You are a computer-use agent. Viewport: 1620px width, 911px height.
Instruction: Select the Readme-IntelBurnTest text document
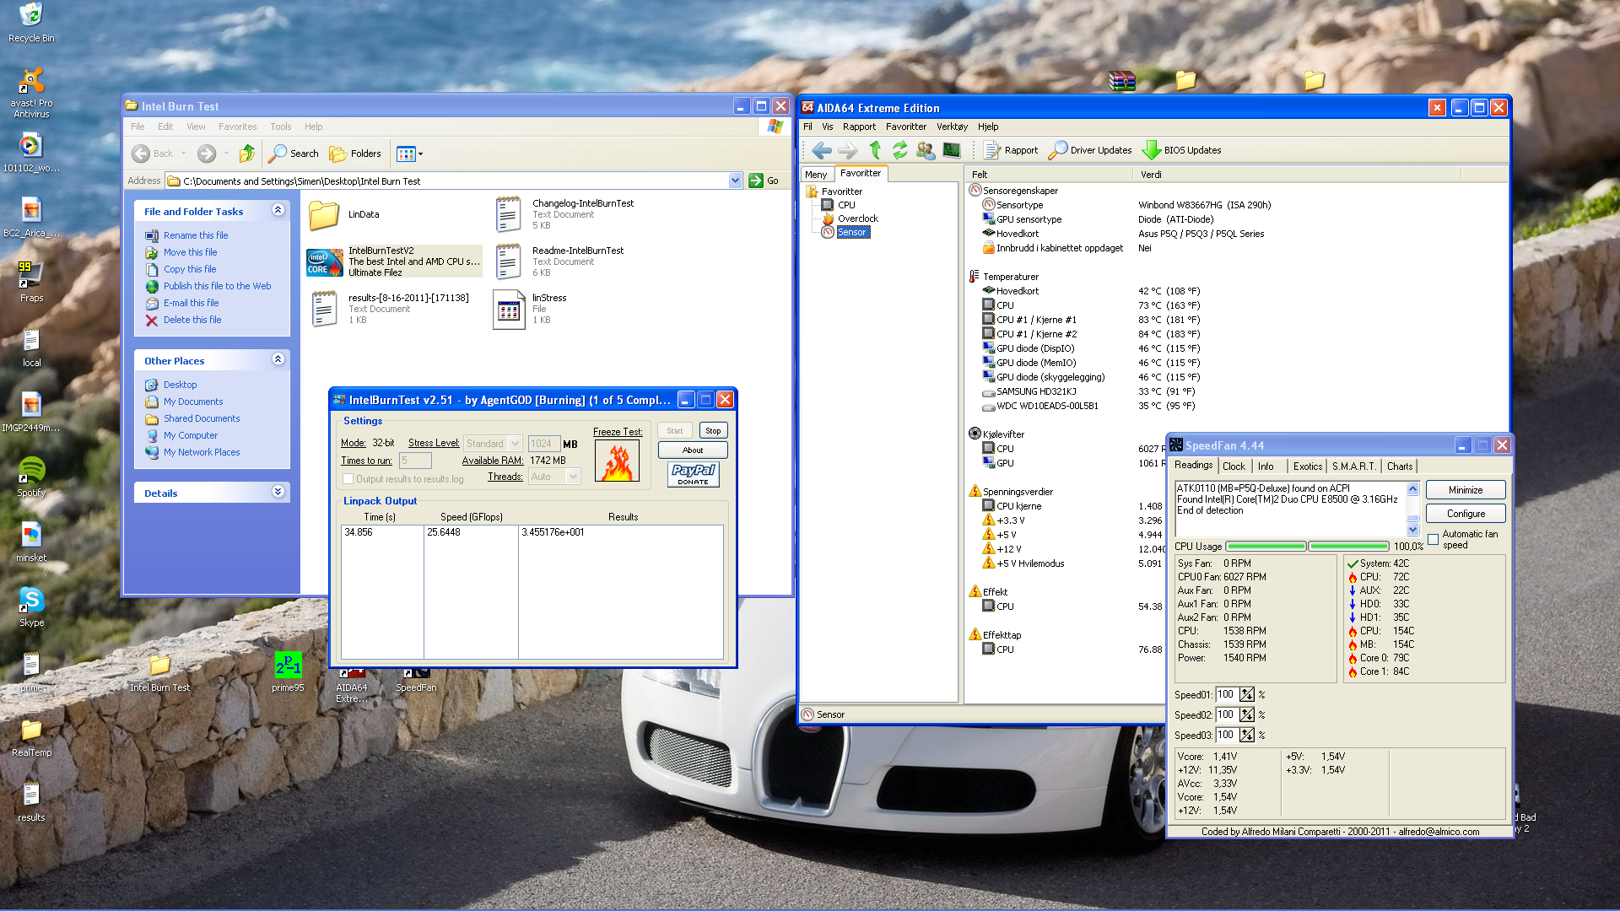559,261
